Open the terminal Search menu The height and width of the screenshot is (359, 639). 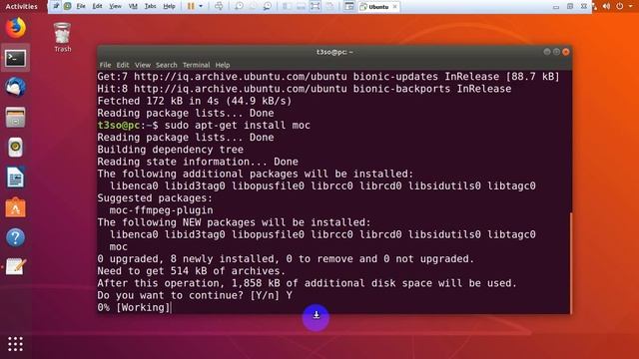point(167,65)
